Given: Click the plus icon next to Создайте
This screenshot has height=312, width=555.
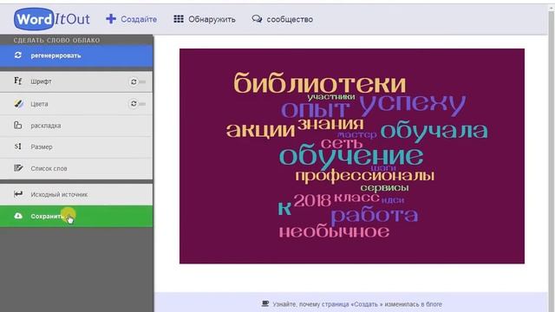Looking at the screenshot, I should coord(111,19).
